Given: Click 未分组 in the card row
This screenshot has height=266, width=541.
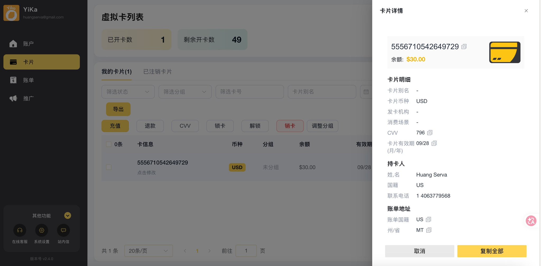Looking at the screenshot, I should 271,167.
